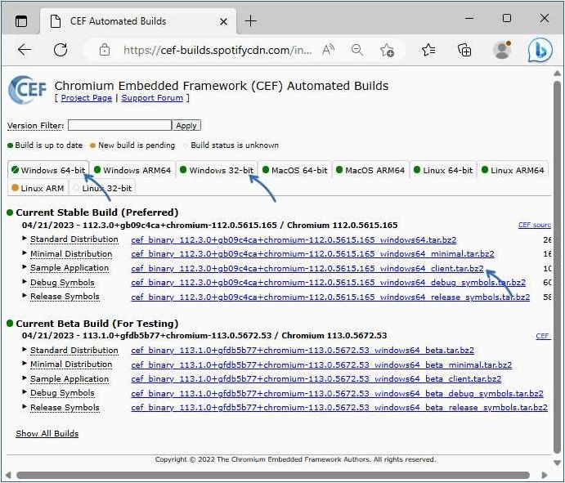
Task: Select the Linux 32-bit tab
Action: pos(102,188)
